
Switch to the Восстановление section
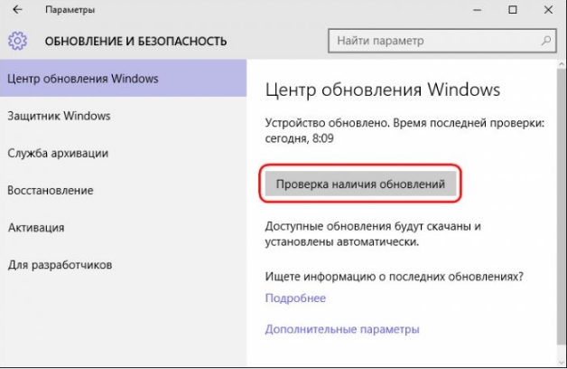(x=51, y=191)
